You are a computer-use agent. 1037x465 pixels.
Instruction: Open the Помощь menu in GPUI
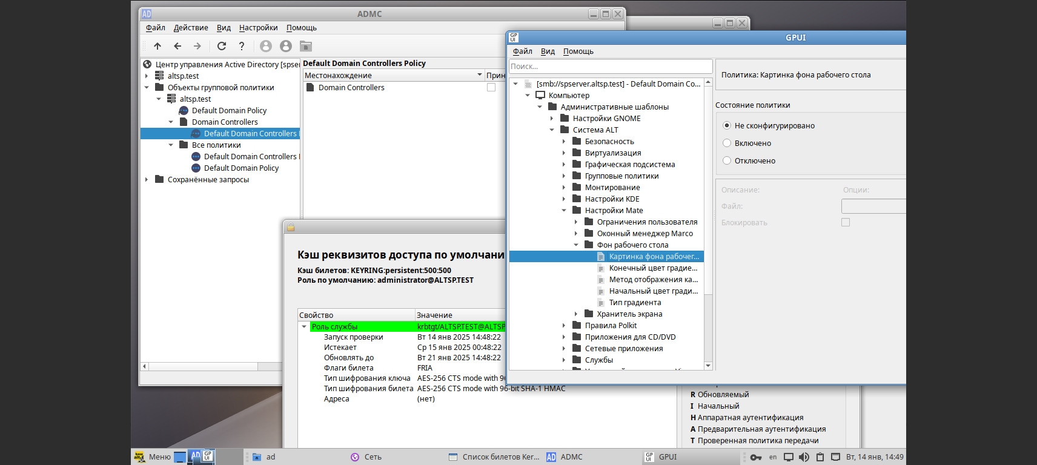click(x=578, y=51)
